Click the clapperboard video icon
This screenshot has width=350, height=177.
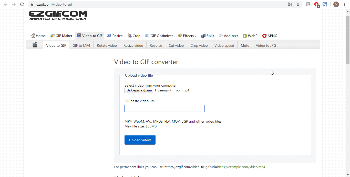(35, 45)
